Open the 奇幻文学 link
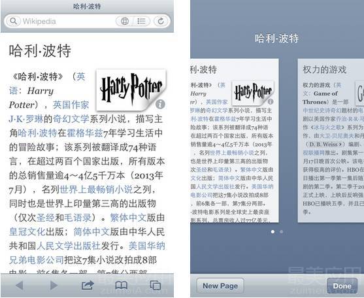The image size is (364, 298). point(71,119)
